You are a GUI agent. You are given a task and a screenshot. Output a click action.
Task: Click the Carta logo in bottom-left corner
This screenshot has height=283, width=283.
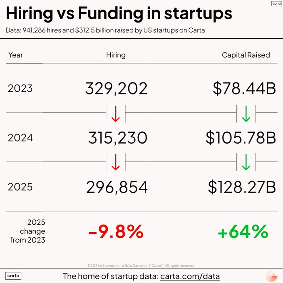coord(14,276)
